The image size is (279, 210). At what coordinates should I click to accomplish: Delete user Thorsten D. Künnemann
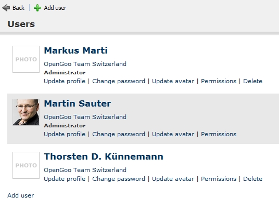[252, 179]
